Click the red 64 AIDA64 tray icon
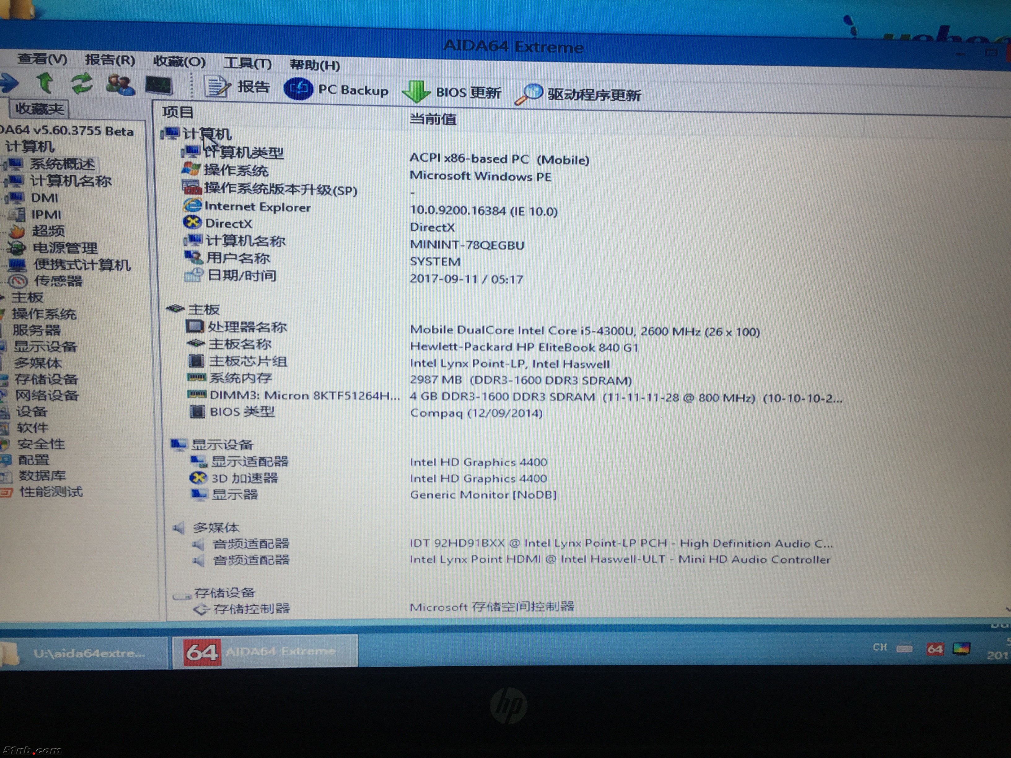The width and height of the screenshot is (1011, 758). coord(935,649)
